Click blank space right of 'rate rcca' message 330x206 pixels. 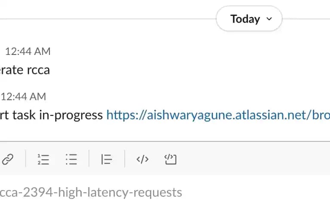coord(189,70)
